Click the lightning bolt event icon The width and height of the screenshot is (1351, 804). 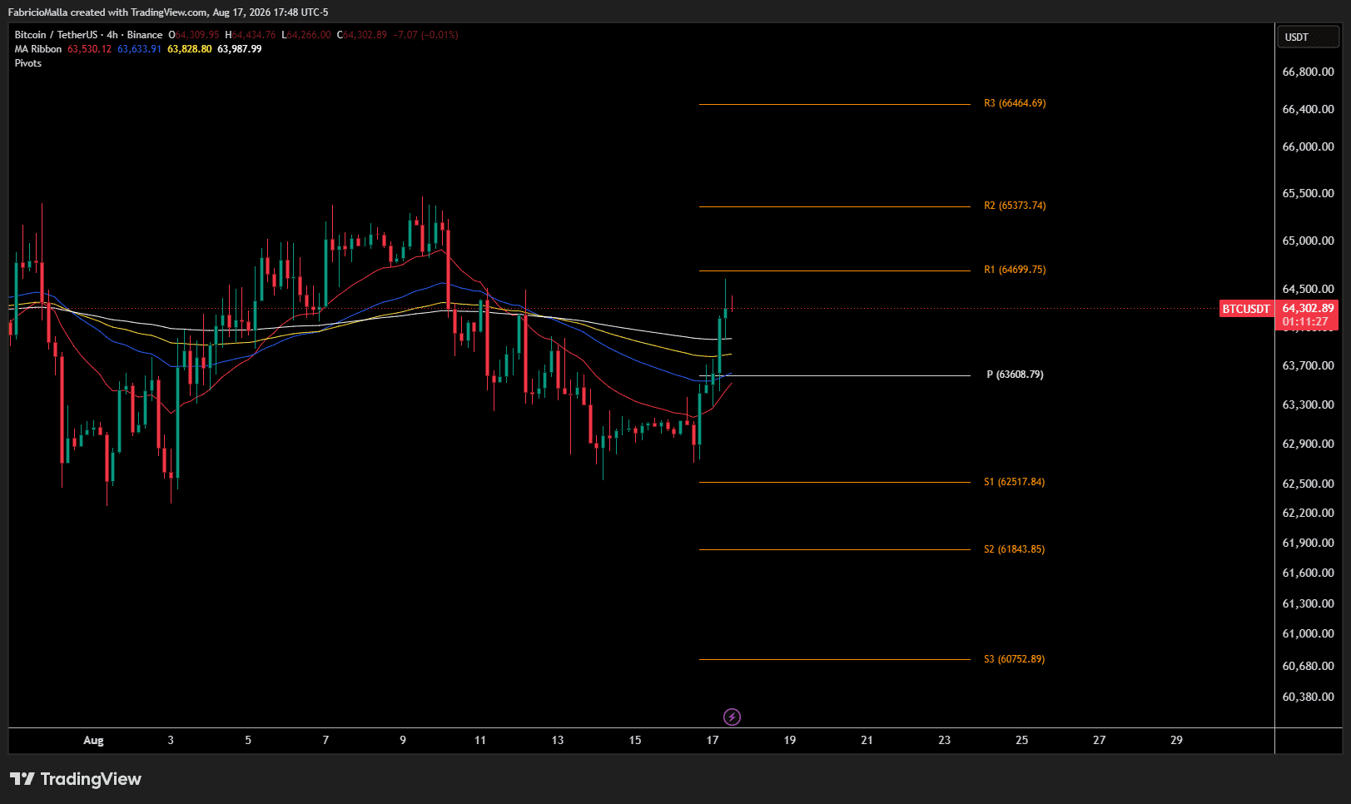click(x=732, y=717)
